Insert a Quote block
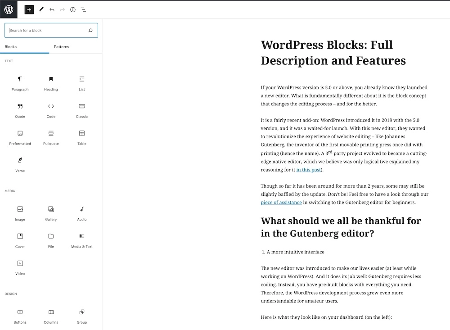450x330 pixels. point(20,111)
